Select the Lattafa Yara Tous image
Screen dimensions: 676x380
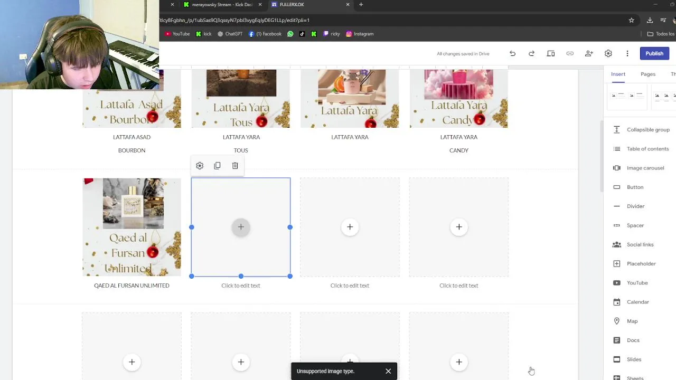point(241,98)
